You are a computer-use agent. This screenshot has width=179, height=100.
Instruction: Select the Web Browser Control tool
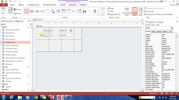pos(58,11)
